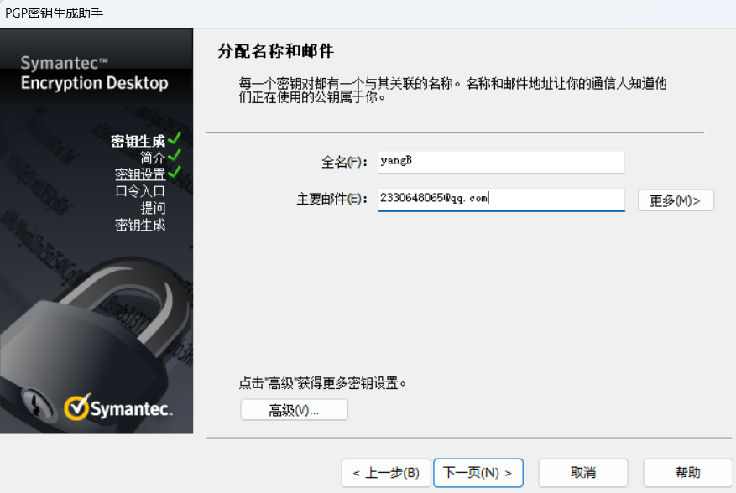
Task: Click Encryption Desktop title text
Action: pyautogui.click(x=94, y=83)
